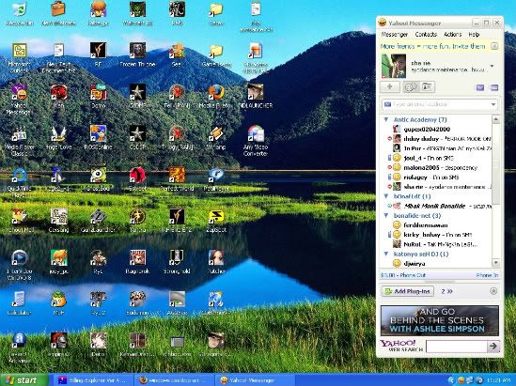Launch the Ragnarok desktop shortcut

click(x=137, y=261)
